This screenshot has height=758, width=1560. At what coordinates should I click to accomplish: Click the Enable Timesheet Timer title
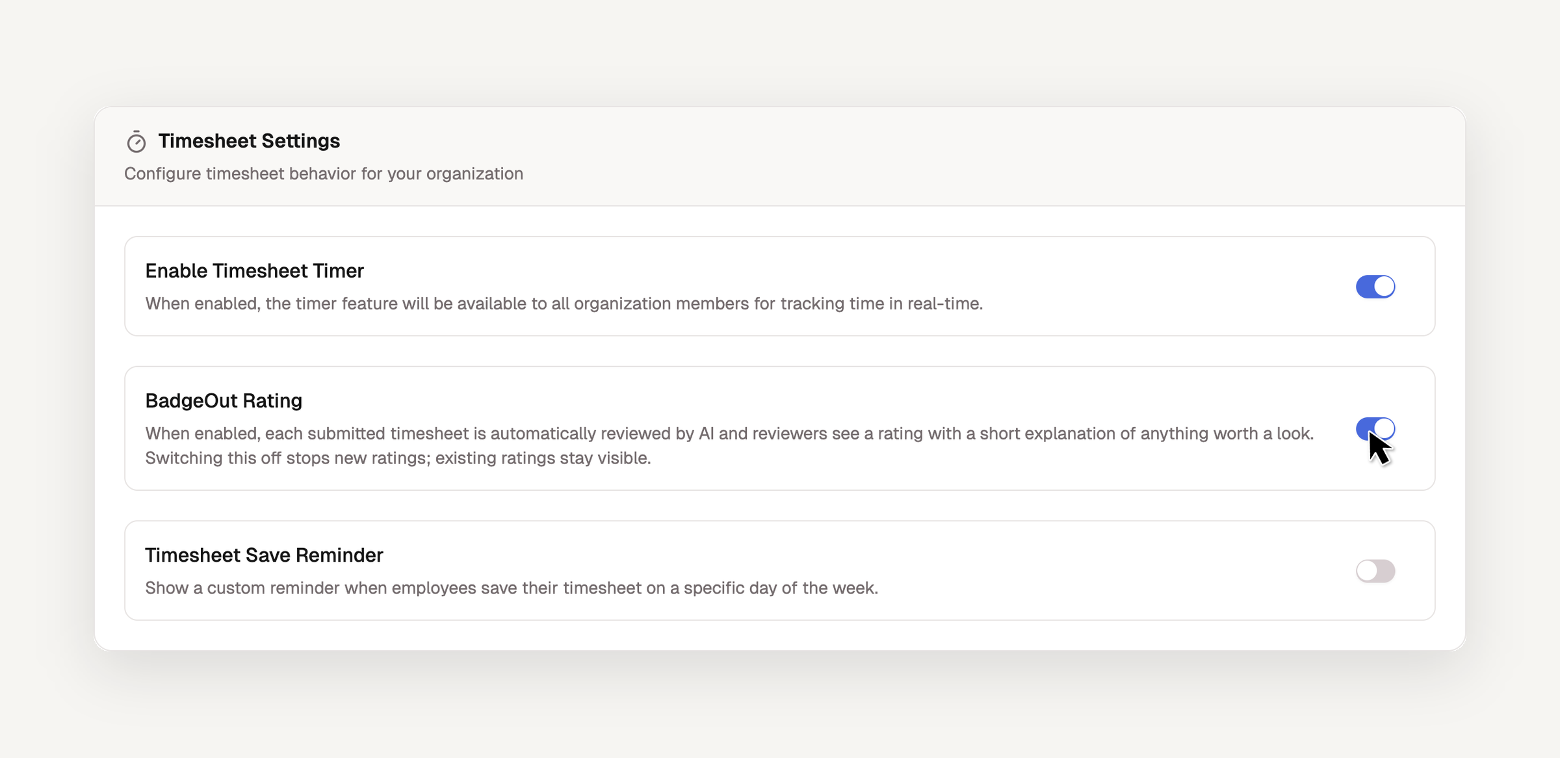point(254,270)
